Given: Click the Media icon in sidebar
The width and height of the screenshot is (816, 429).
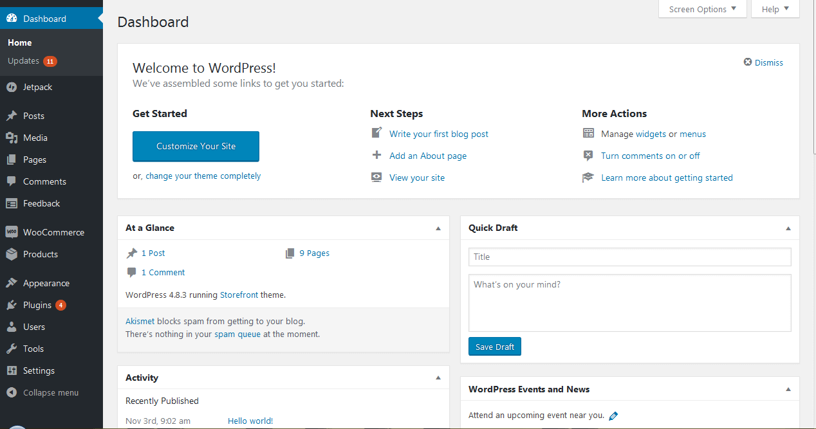Looking at the screenshot, I should click(x=12, y=138).
